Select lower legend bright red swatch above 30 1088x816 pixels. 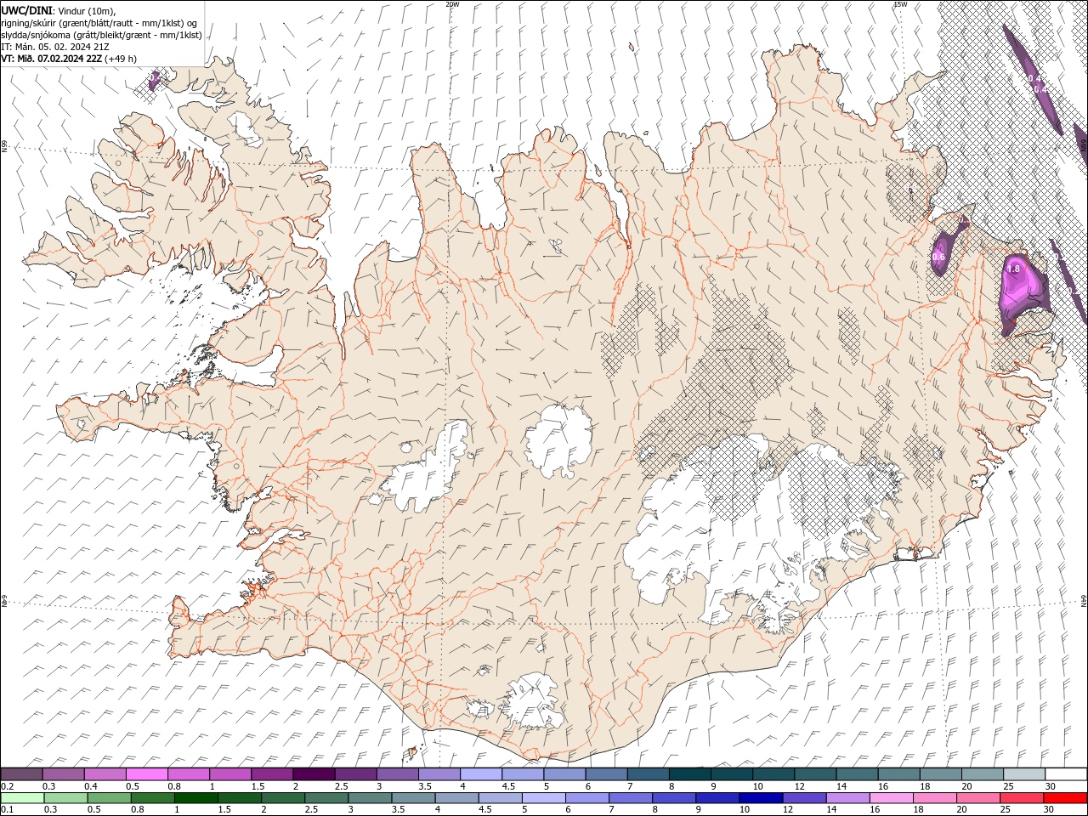[x=1065, y=798]
